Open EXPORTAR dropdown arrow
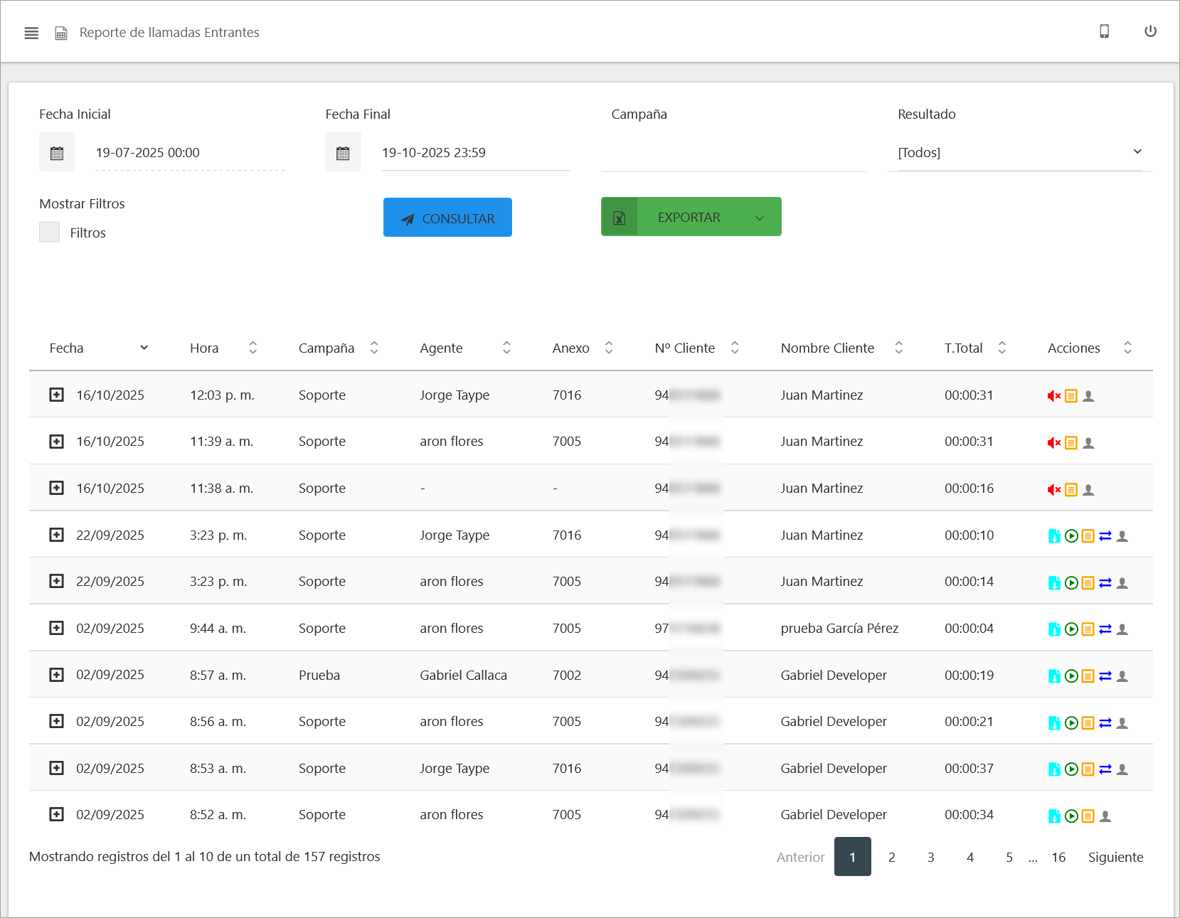 pos(760,218)
